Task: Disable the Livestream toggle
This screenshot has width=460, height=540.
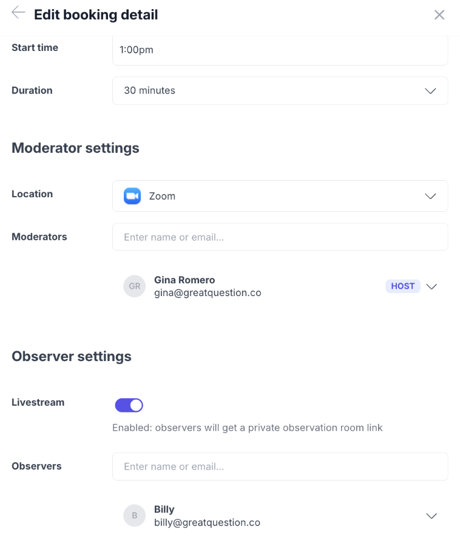Action: pyautogui.click(x=129, y=405)
